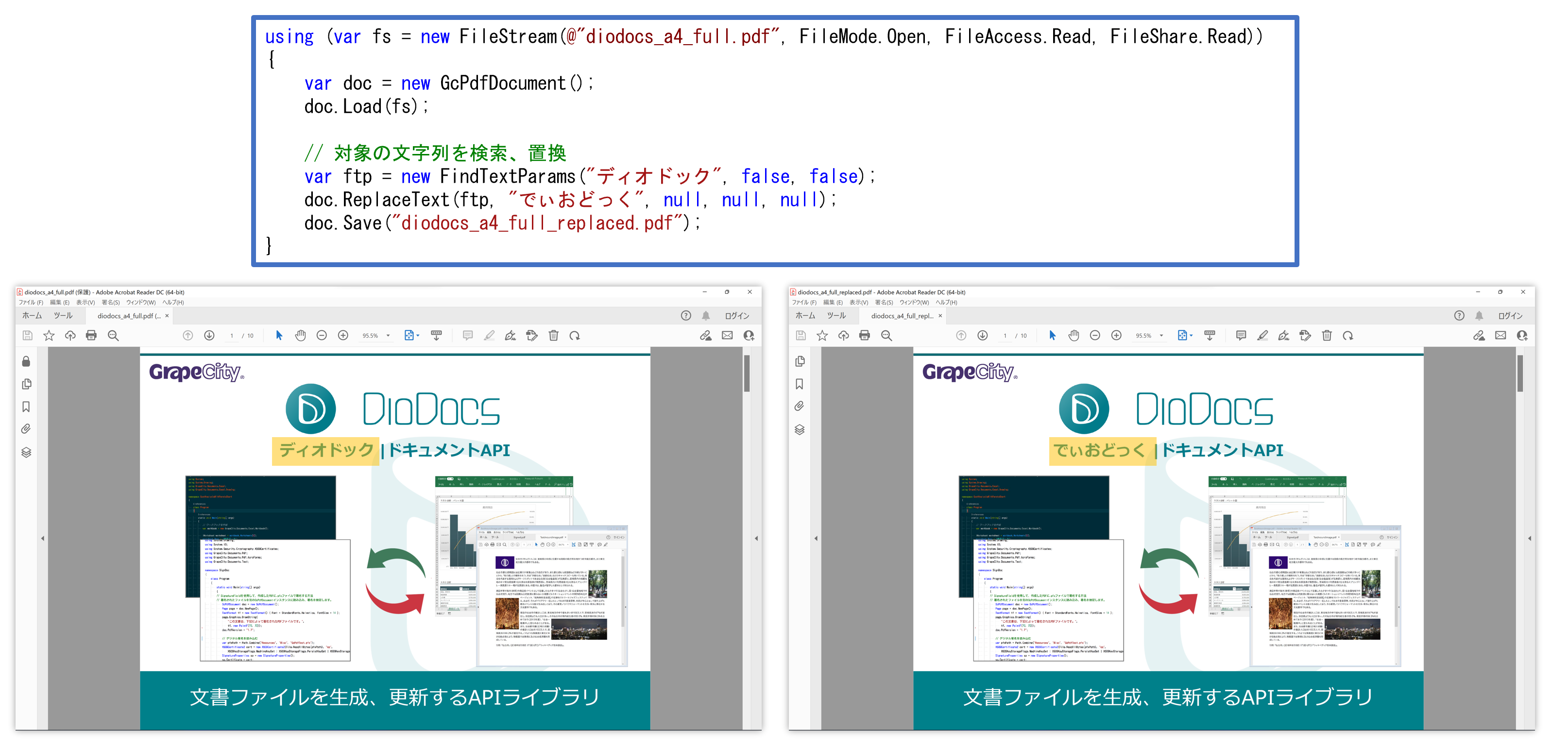This screenshot has width=1552, height=747.
Task: Open the ウィンドウ(W) menu in the right window
Action: pos(914,303)
